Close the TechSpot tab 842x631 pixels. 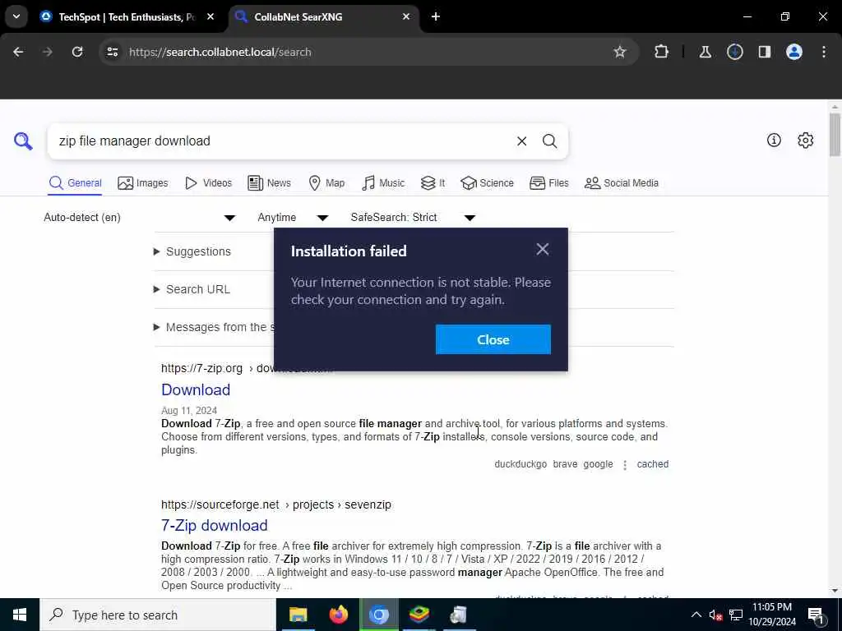[x=210, y=16]
